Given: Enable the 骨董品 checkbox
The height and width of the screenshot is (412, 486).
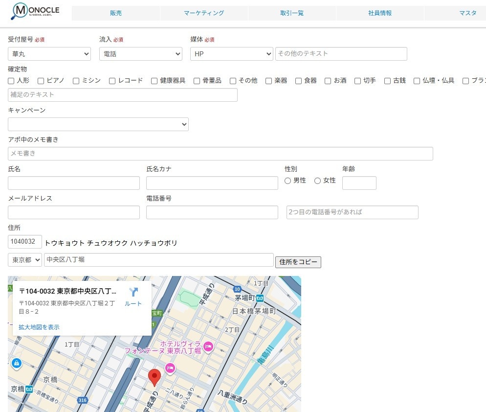Looking at the screenshot, I should [x=197, y=81].
